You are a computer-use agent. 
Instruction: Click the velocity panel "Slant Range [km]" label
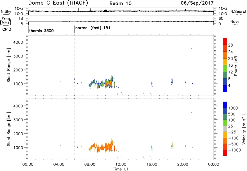pos(9,129)
